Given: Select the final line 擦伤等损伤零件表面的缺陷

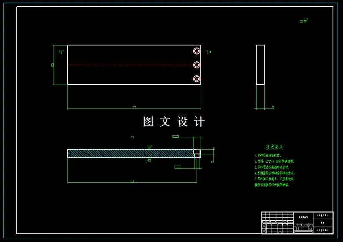Looking at the screenshot, I should 272,185.
